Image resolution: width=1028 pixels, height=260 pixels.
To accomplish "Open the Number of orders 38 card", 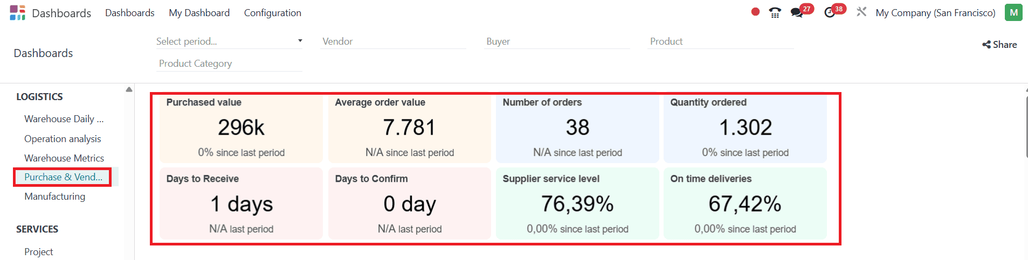I will pos(577,128).
